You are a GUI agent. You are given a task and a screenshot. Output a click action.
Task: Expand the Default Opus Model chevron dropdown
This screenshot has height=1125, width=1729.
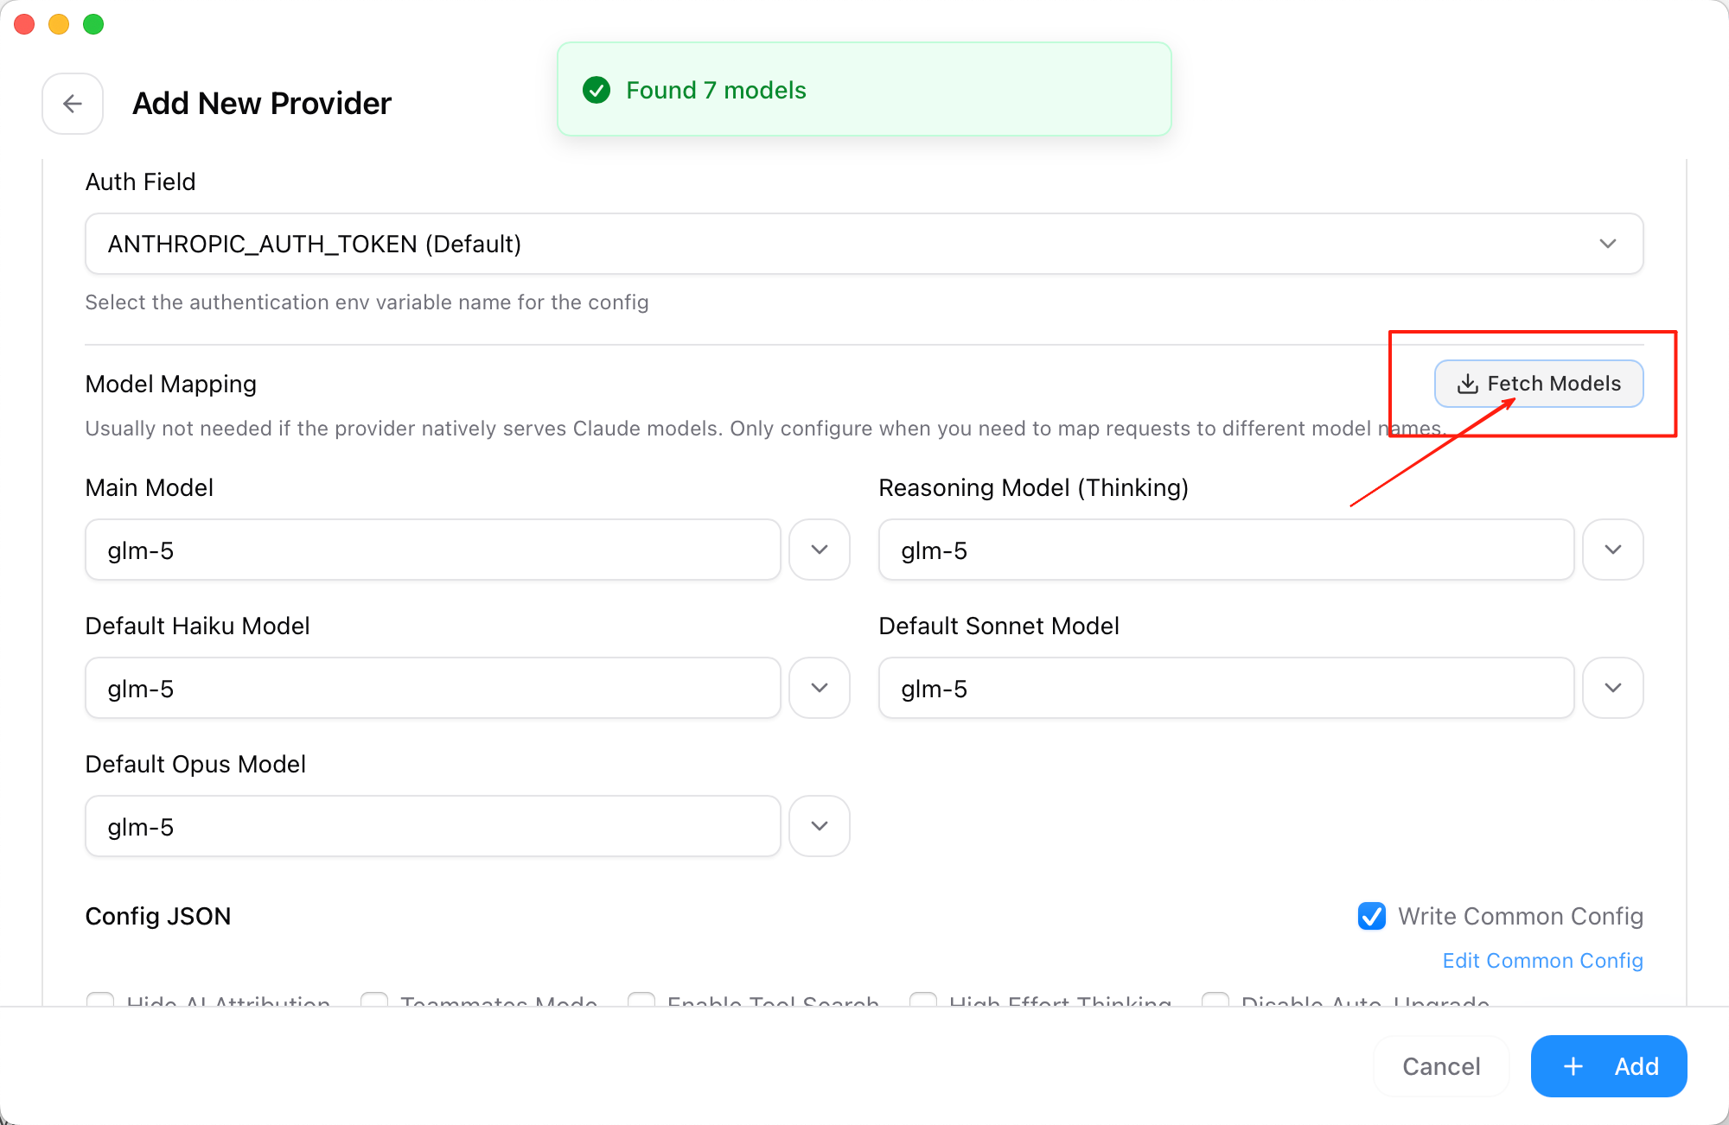pos(820,826)
